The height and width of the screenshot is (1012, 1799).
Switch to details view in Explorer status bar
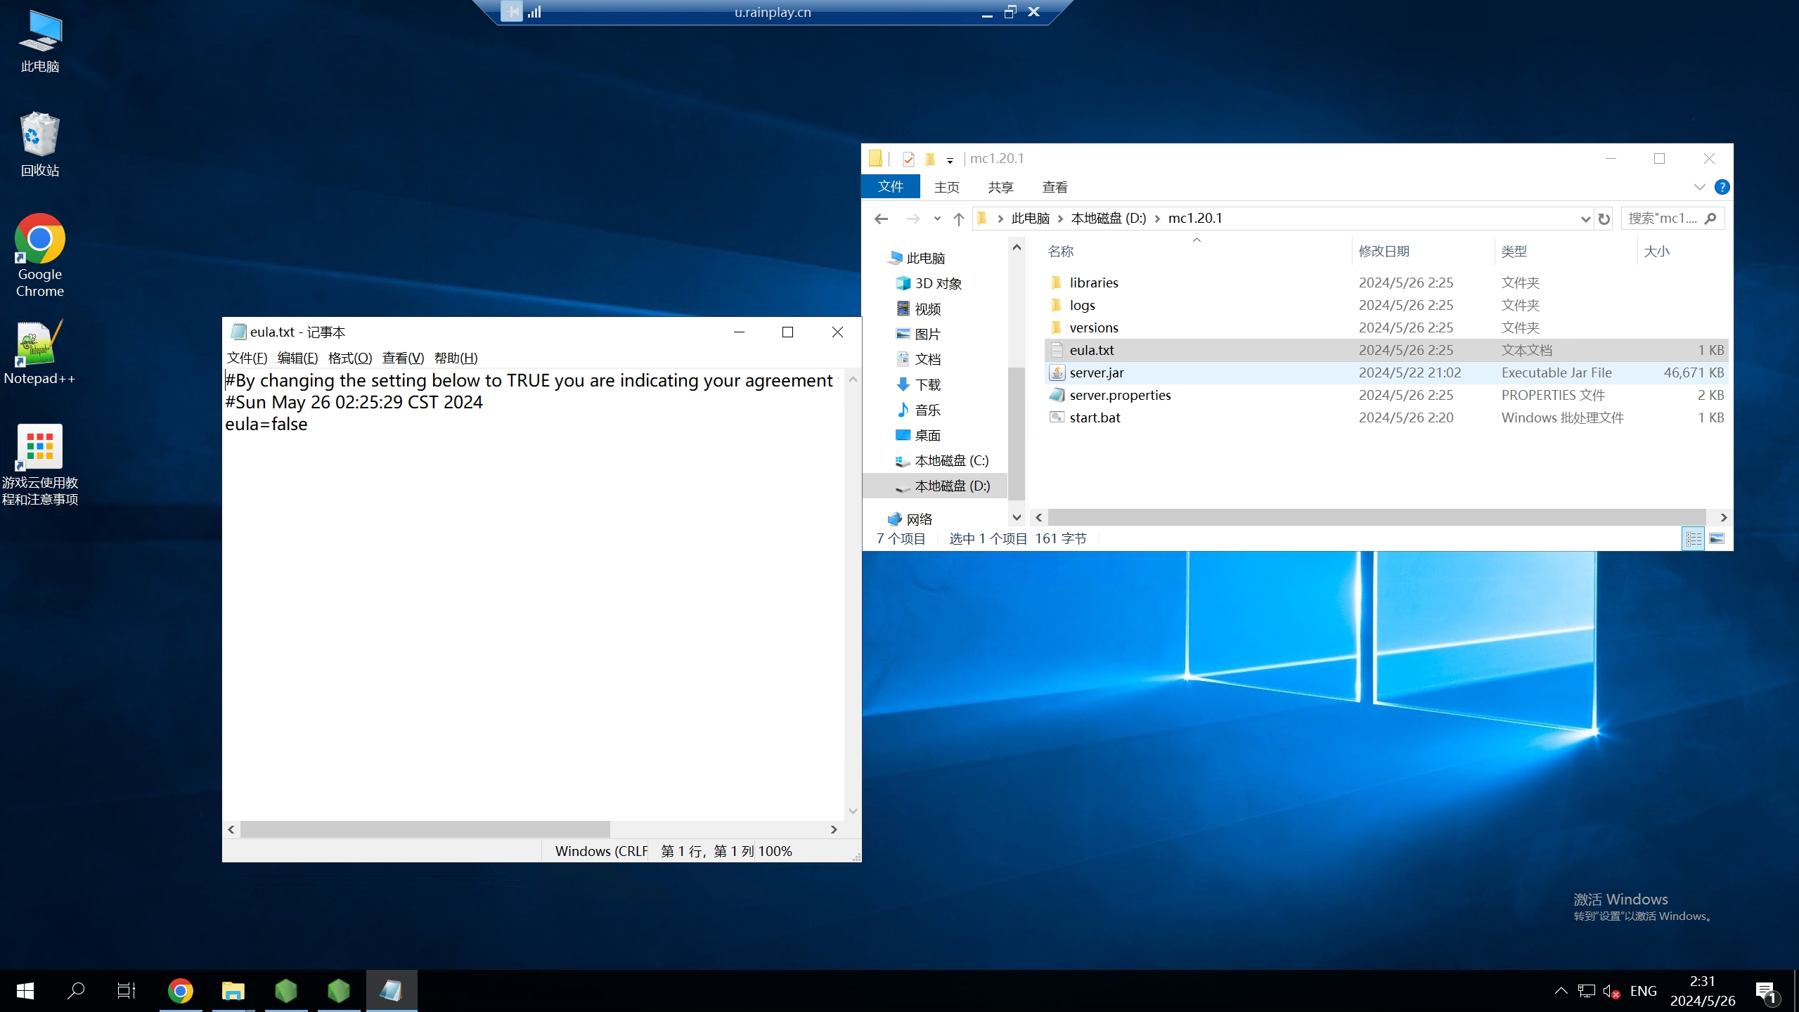click(1694, 538)
